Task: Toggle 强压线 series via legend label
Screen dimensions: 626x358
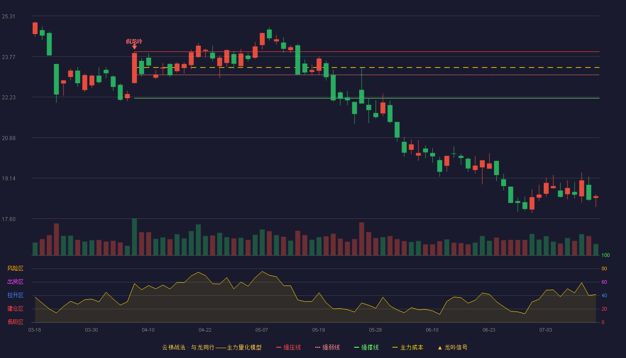Action: click(x=292, y=348)
